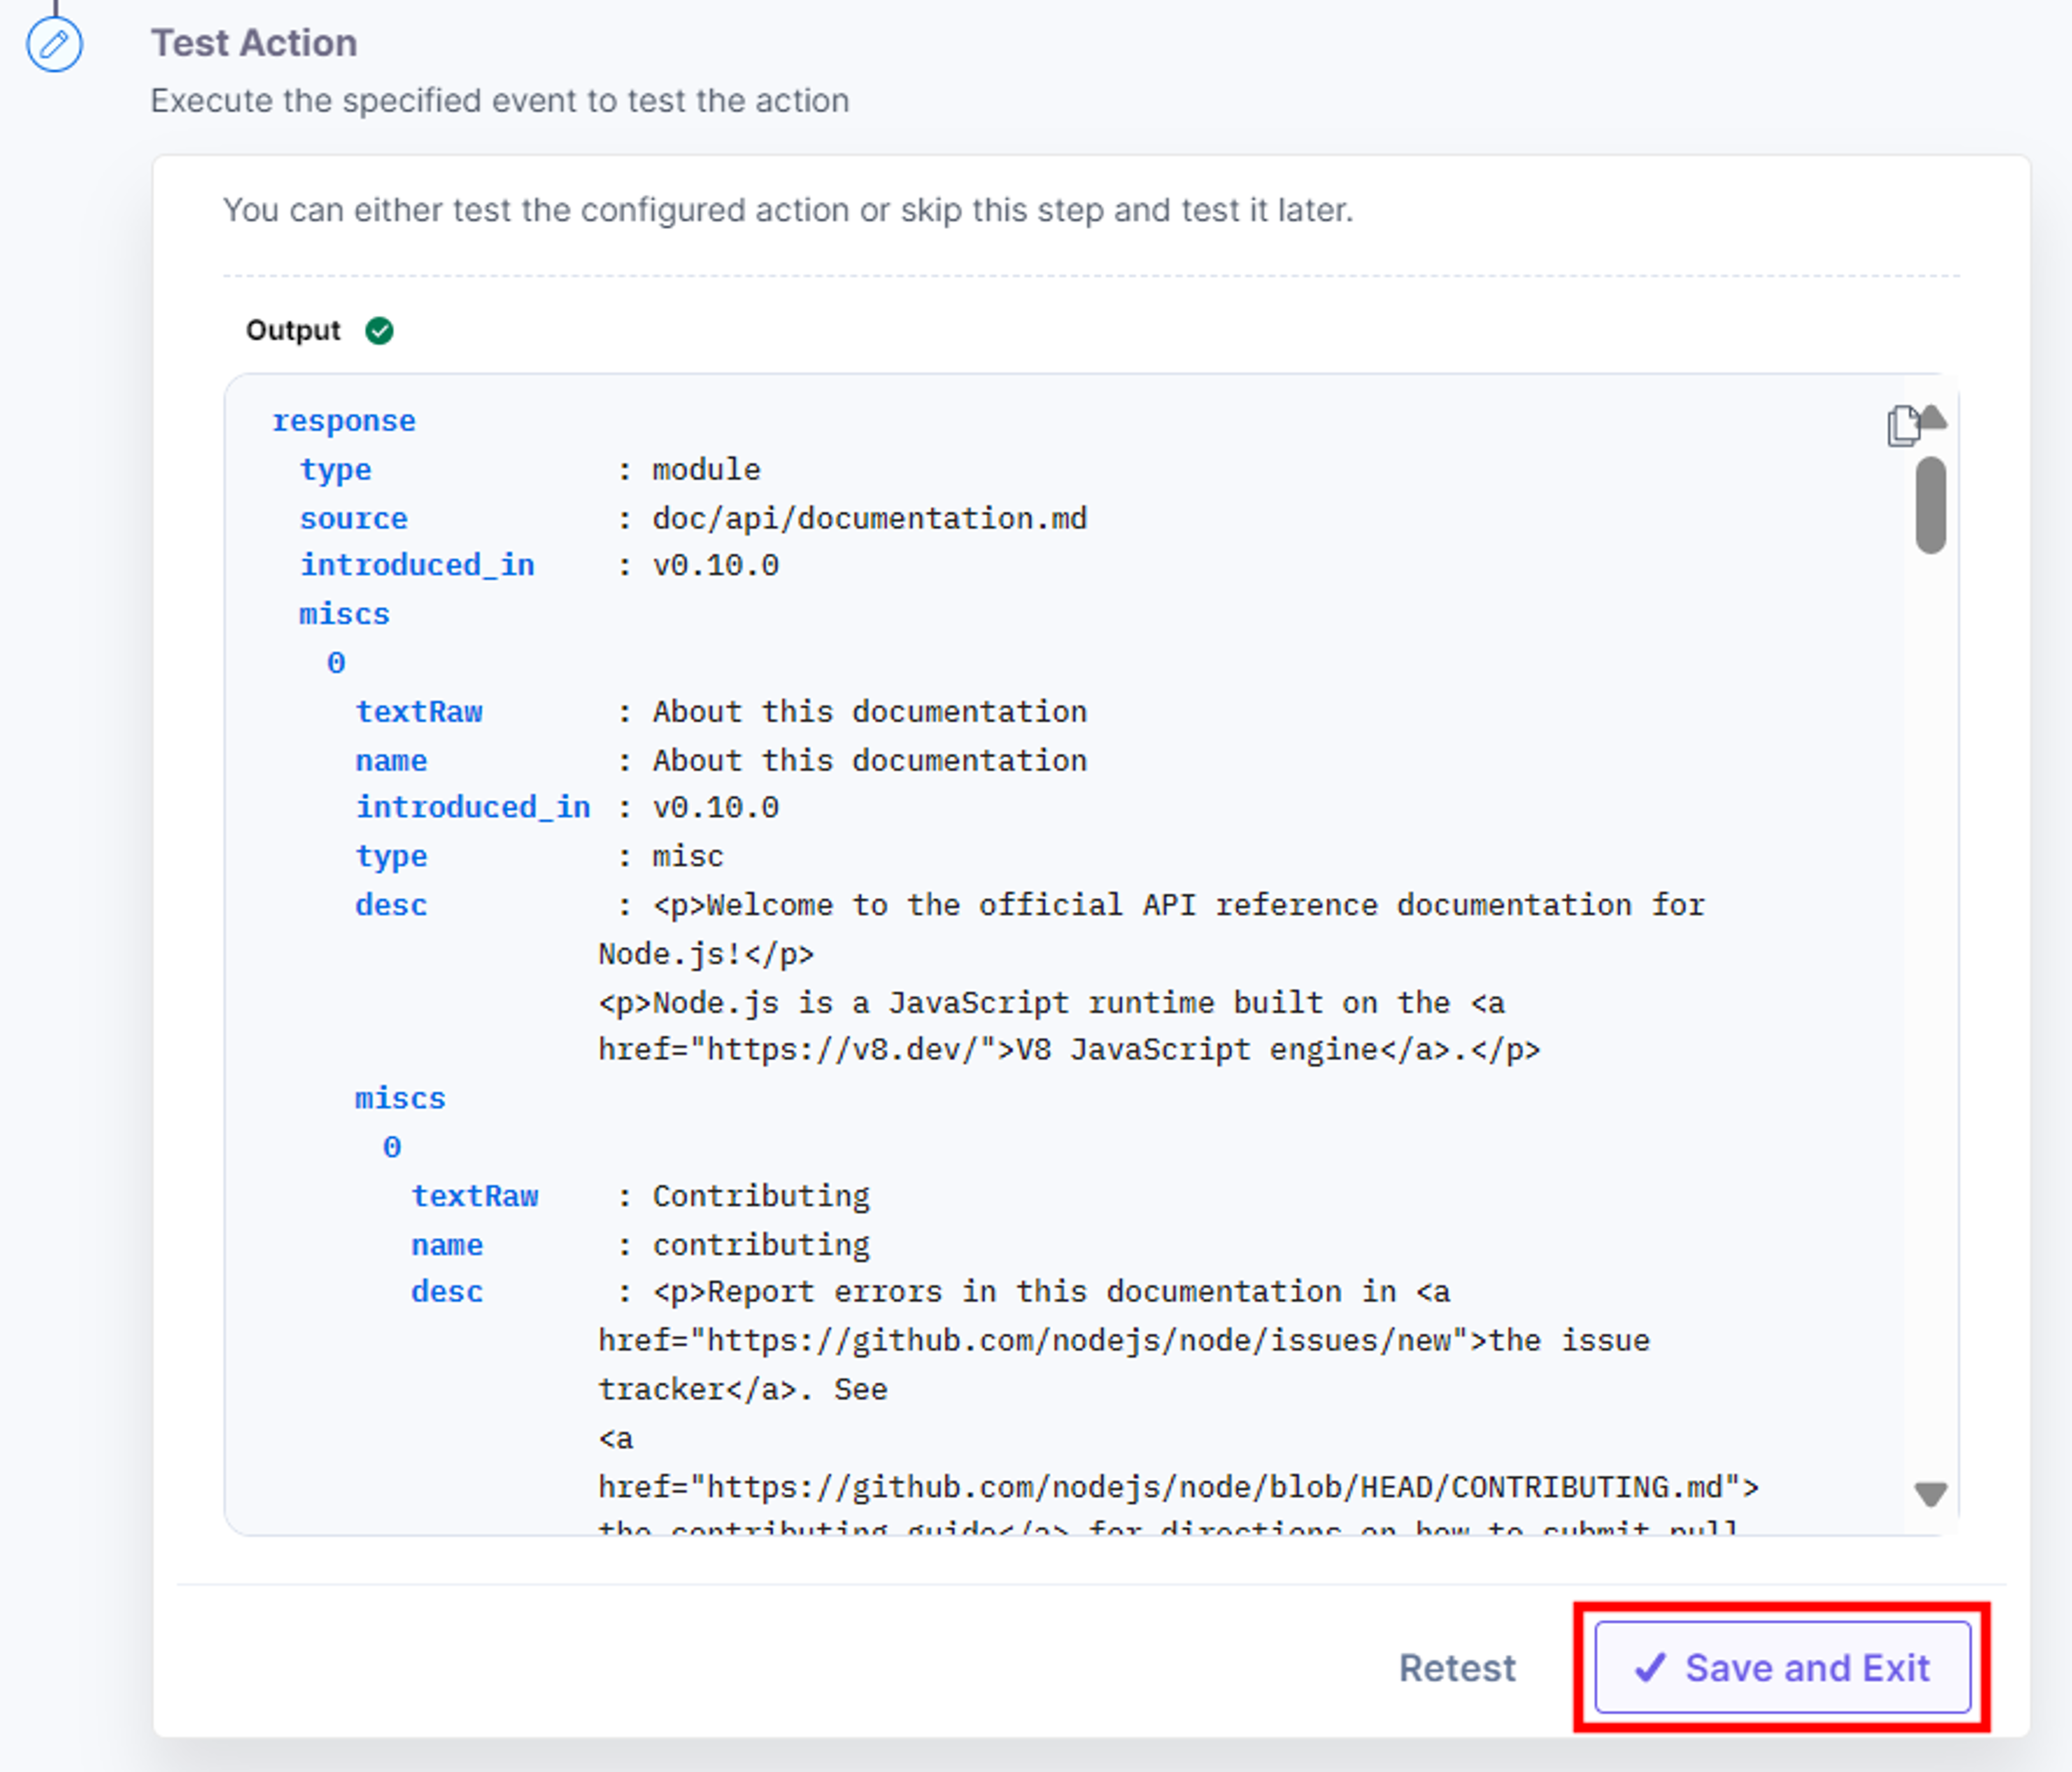This screenshot has height=1772, width=2072.
Task: Click the first introduced_in key
Action: coord(417,565)
